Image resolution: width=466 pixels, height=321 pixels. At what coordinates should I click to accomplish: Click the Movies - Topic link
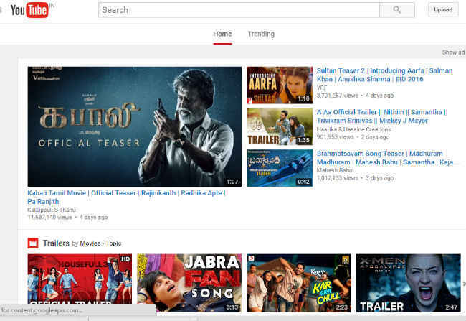point(100,243)
